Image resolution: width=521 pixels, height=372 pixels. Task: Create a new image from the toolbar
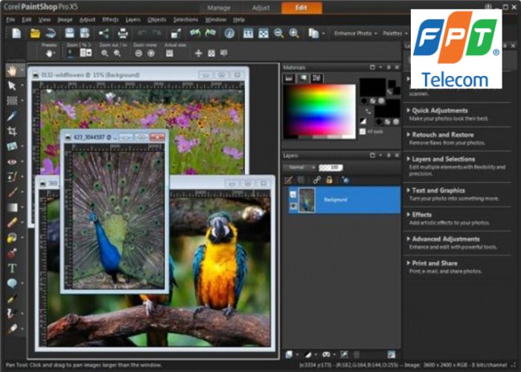16,33
